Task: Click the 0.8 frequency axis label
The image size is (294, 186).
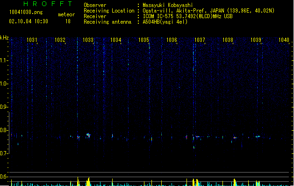Action: [x=4, y=130]
